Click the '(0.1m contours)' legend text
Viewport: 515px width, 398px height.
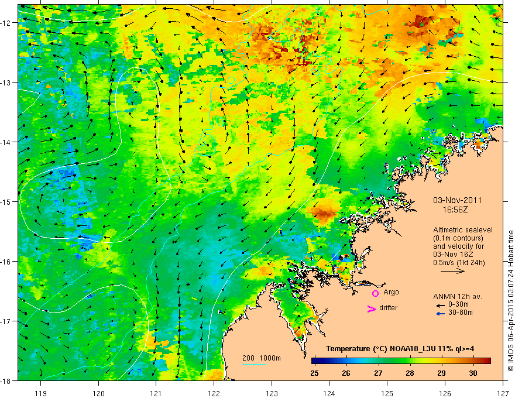click(x=458, y=238)
